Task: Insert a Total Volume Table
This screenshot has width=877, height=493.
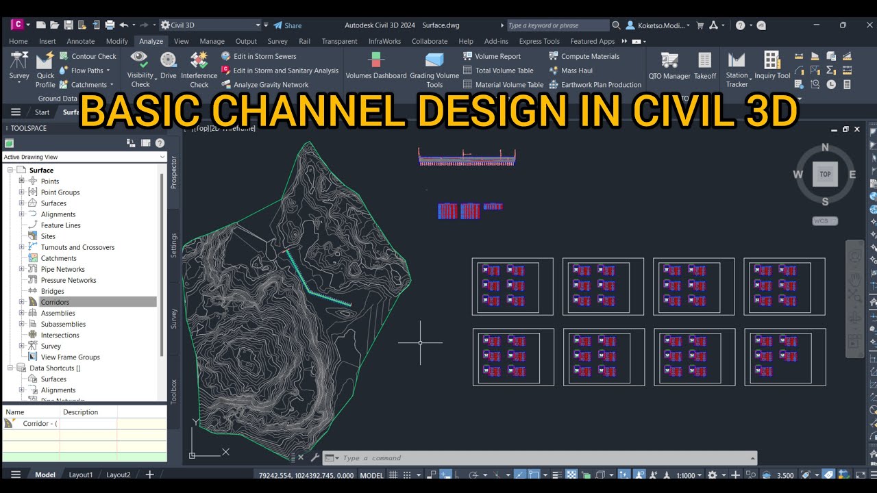Action: coord(498,71)
